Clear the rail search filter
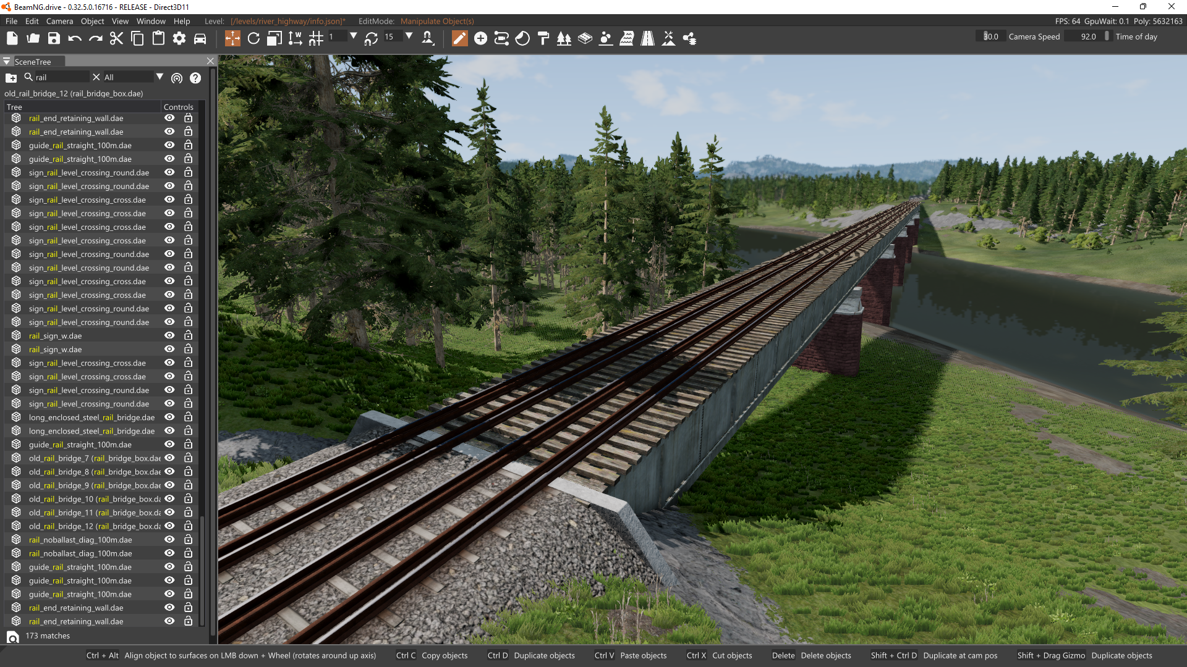1187x667 pixels. click(x=96, y=77)
